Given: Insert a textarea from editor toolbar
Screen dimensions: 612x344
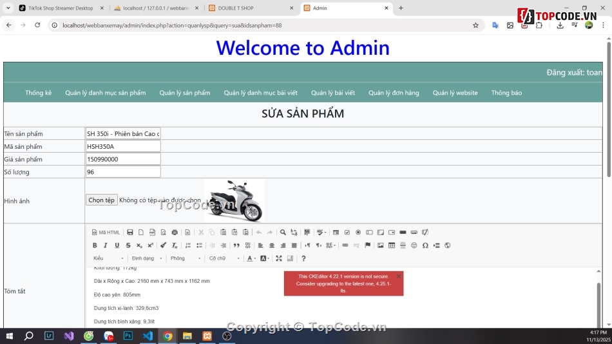Looking at the screenshot, I should point(381,233).
